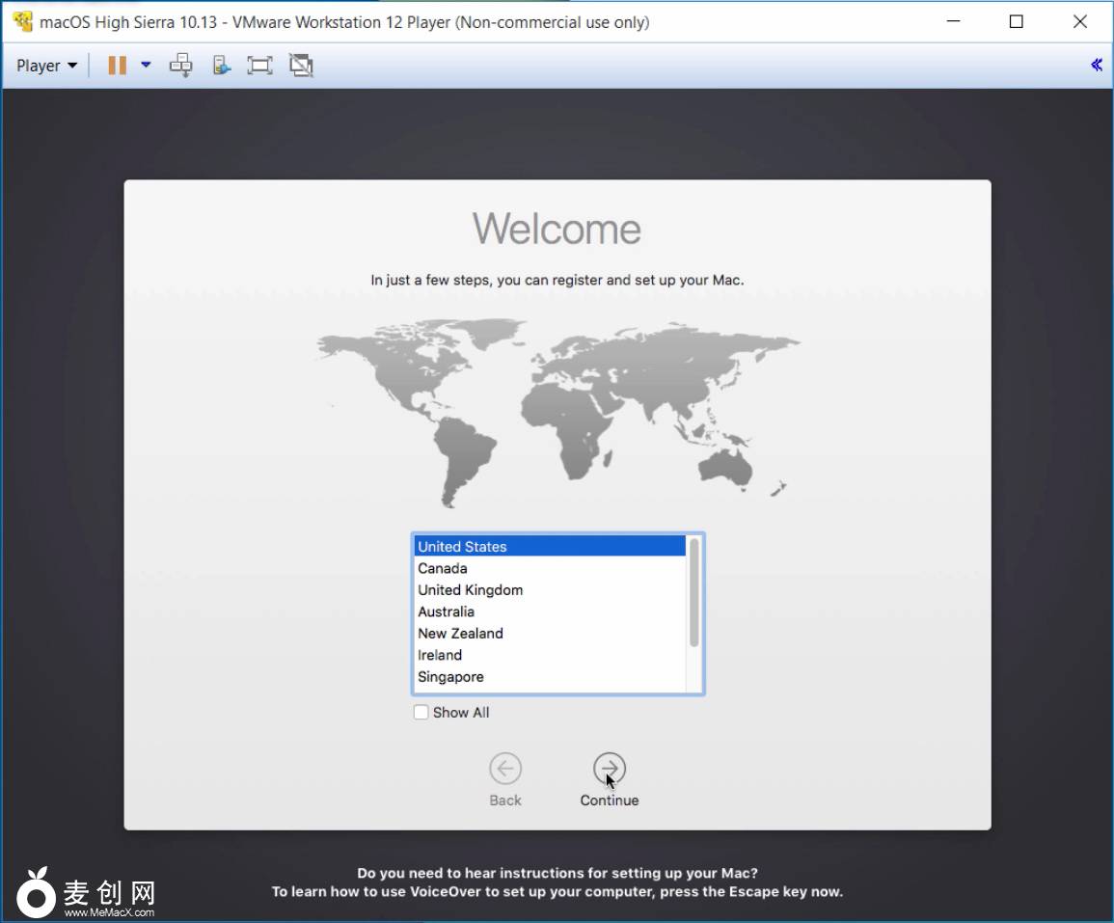Open the Player menu
Image resolution: width=1114 pixels, height=923 pixels.
(45, 66)
